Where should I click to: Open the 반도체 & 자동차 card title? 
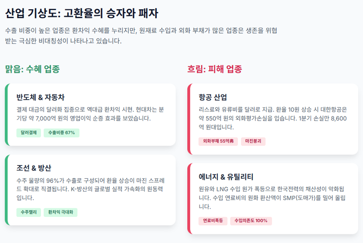coord(40,97)
